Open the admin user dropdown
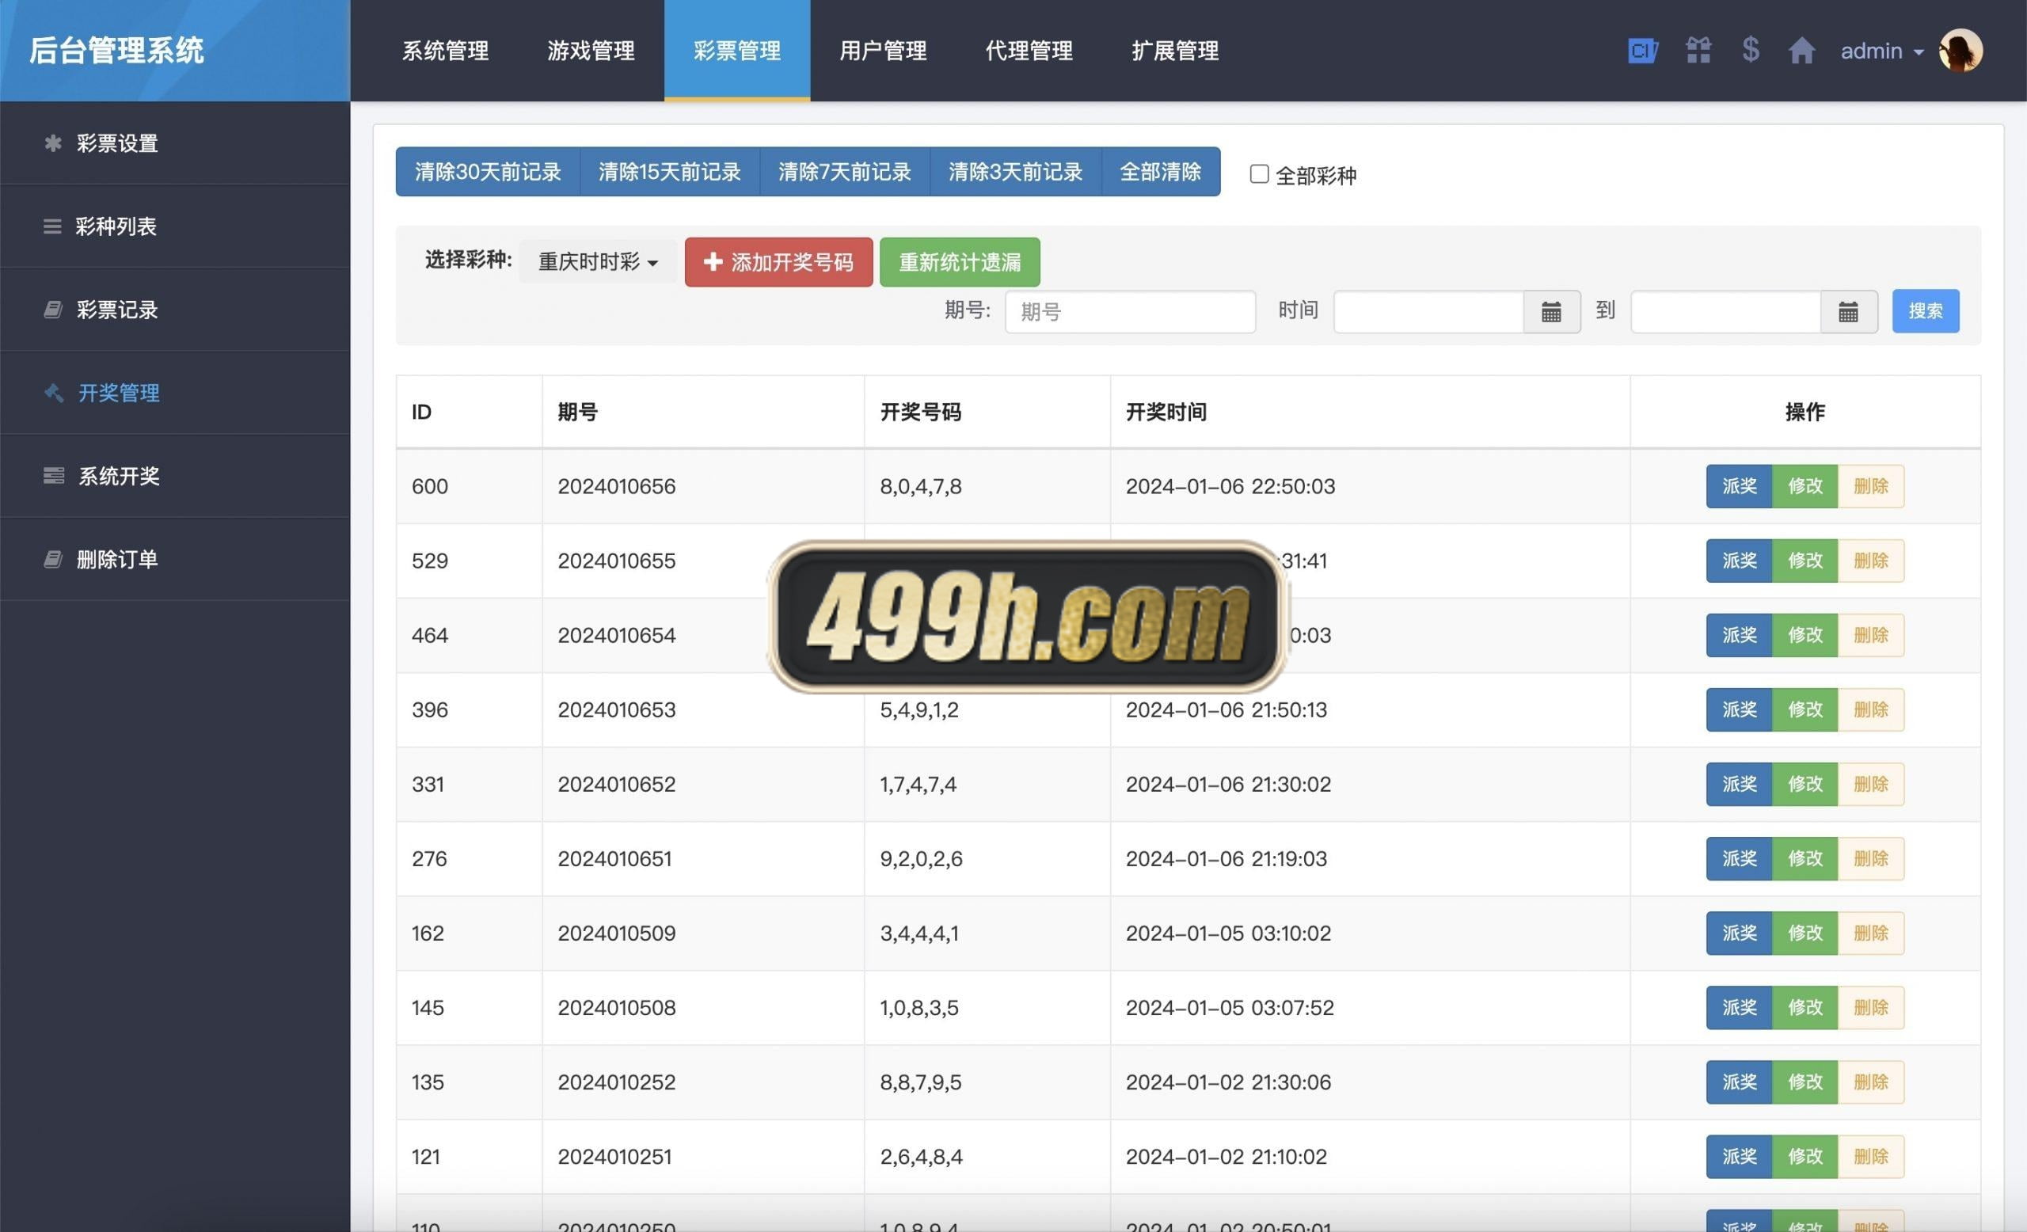Screen dimensions: 2027x1232 click(1881, 51)
